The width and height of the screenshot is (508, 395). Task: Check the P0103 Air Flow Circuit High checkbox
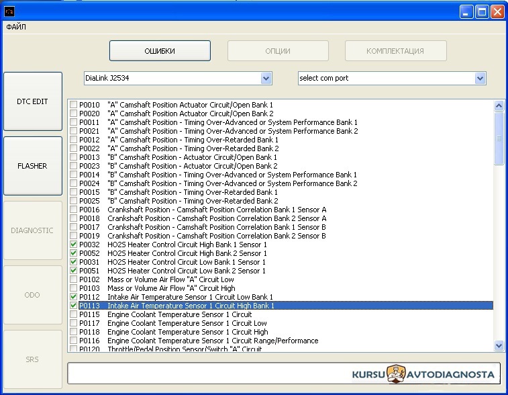pyautogui.click(x=74, y=288)
